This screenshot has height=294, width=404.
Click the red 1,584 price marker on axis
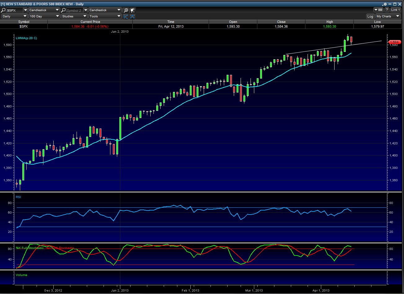pos(394,42)
